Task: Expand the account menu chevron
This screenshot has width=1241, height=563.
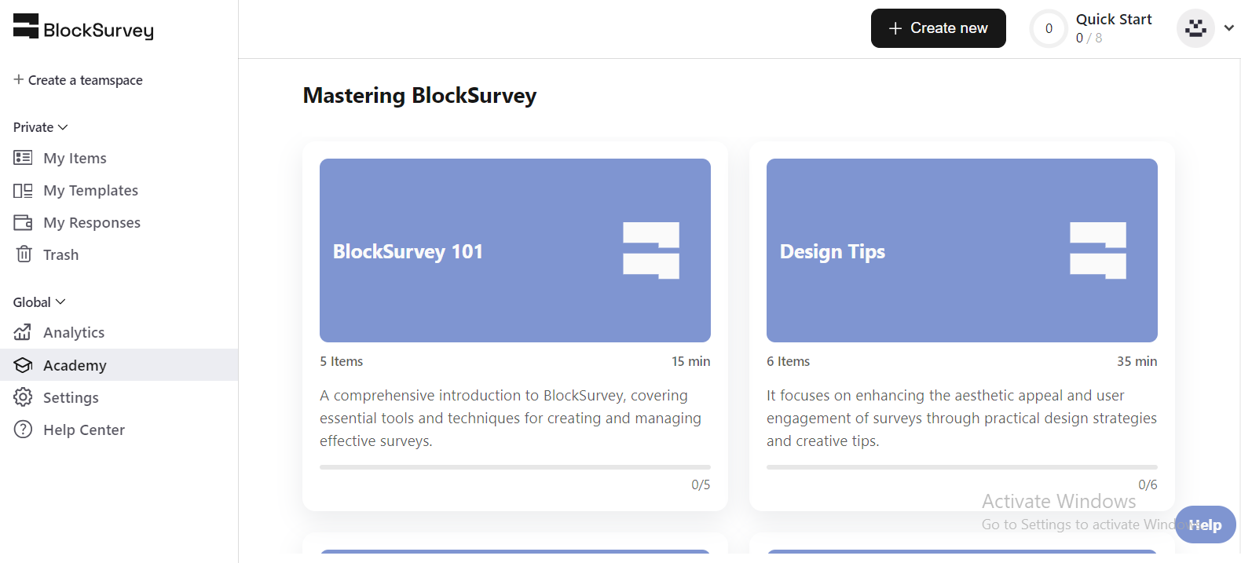Action: point(1229,28)
